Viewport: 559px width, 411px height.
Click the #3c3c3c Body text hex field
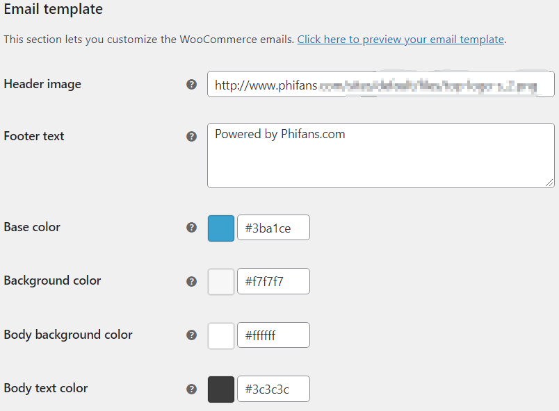(273, 389)
